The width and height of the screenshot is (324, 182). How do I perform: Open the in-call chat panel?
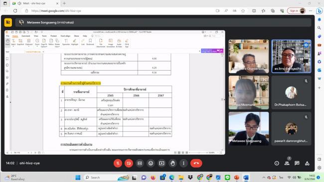[x=297, y=163]
